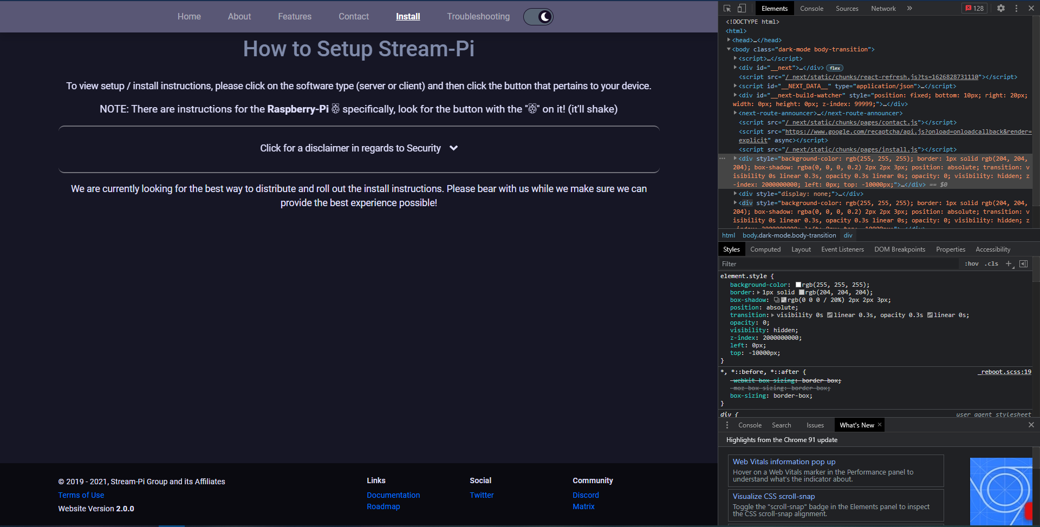Open the drawer Issues tab
The width and height of the screenshot is (1040, 527).
click(815, 425)
